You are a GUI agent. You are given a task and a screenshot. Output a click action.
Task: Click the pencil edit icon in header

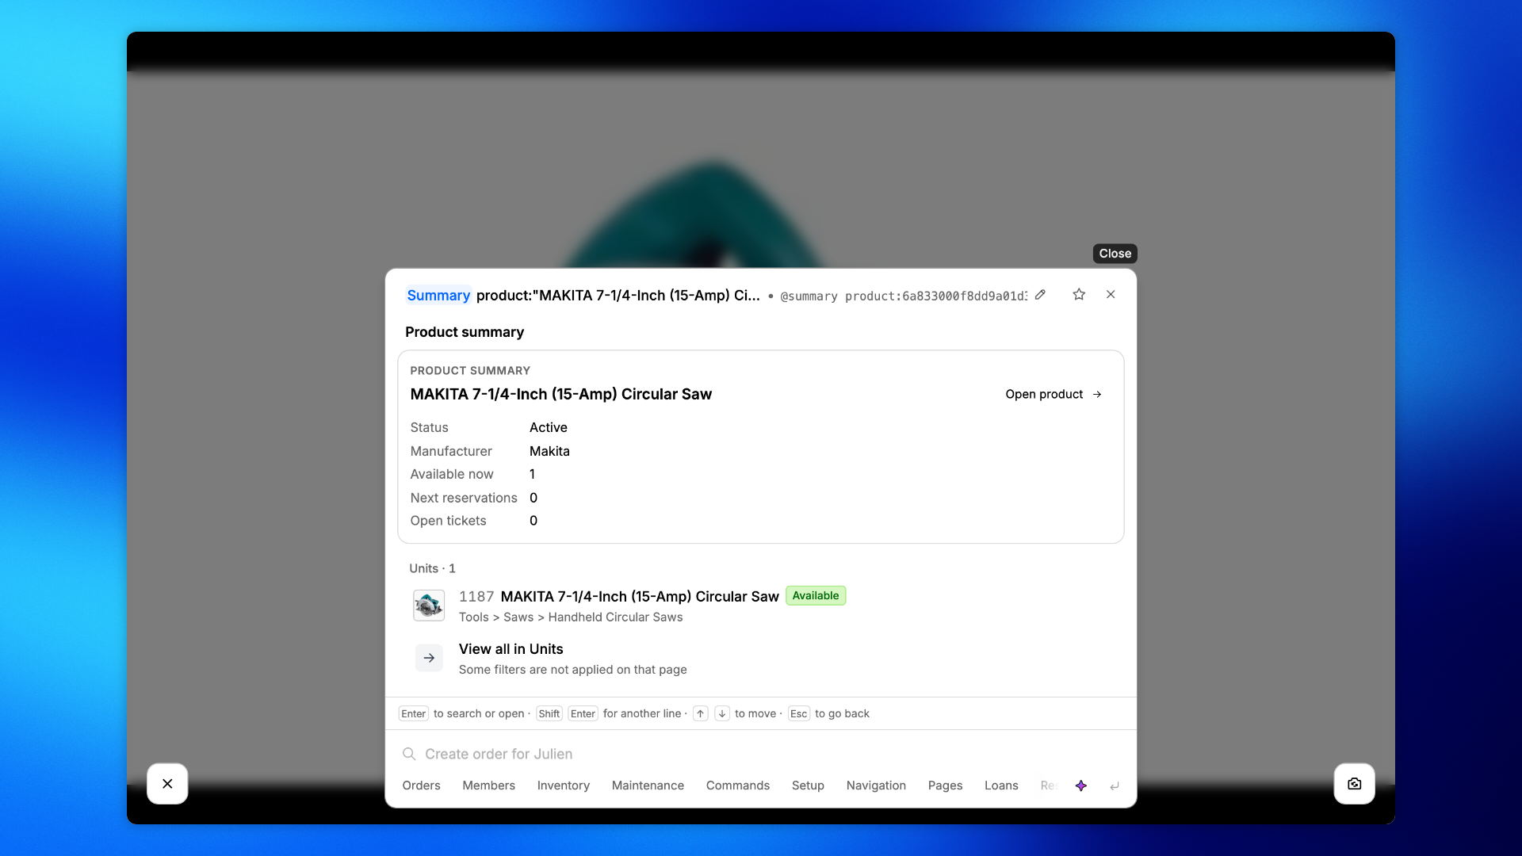(1040, 295)
